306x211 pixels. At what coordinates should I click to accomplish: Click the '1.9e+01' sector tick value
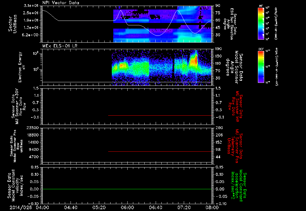point(31,20)
